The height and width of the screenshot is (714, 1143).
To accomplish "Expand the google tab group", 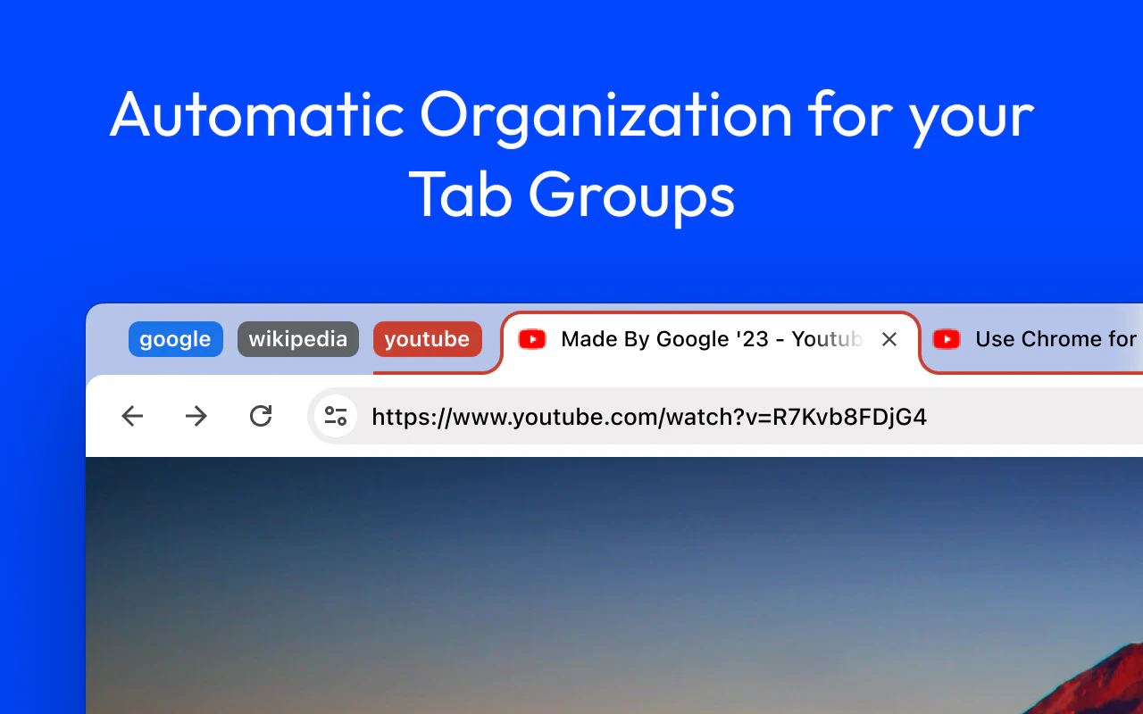I will click(x=176, y=339).
